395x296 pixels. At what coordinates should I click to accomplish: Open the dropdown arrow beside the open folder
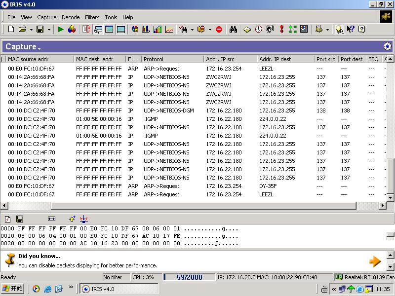pyautogui.click(x=31, y=30)
